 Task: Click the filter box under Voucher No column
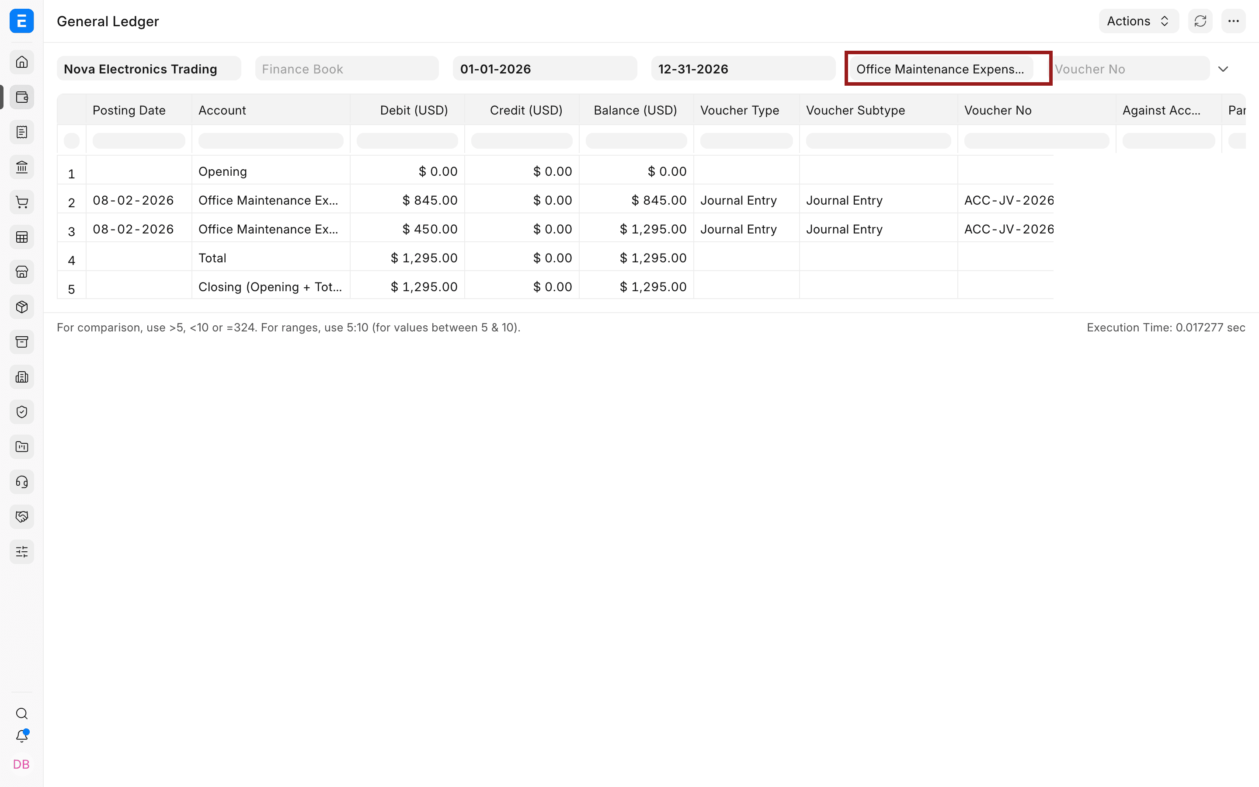(1037, 140)
